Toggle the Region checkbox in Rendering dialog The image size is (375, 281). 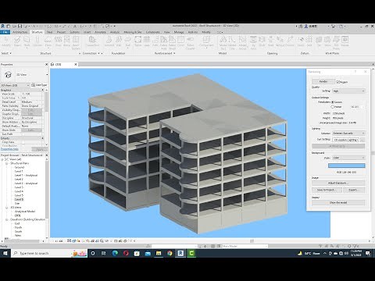coord(338,82)
